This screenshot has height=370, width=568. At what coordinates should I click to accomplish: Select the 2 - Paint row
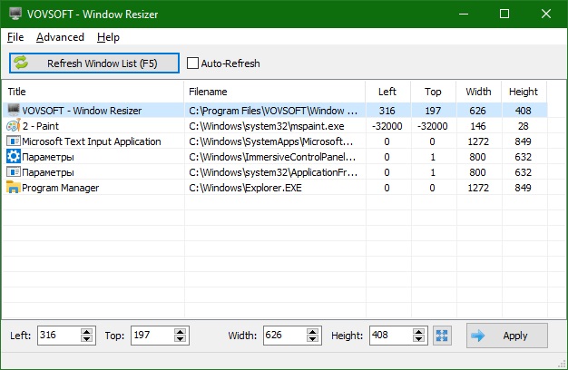275,126
